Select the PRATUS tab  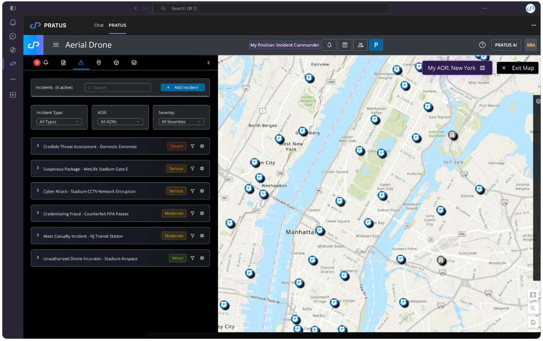(118, 25)
